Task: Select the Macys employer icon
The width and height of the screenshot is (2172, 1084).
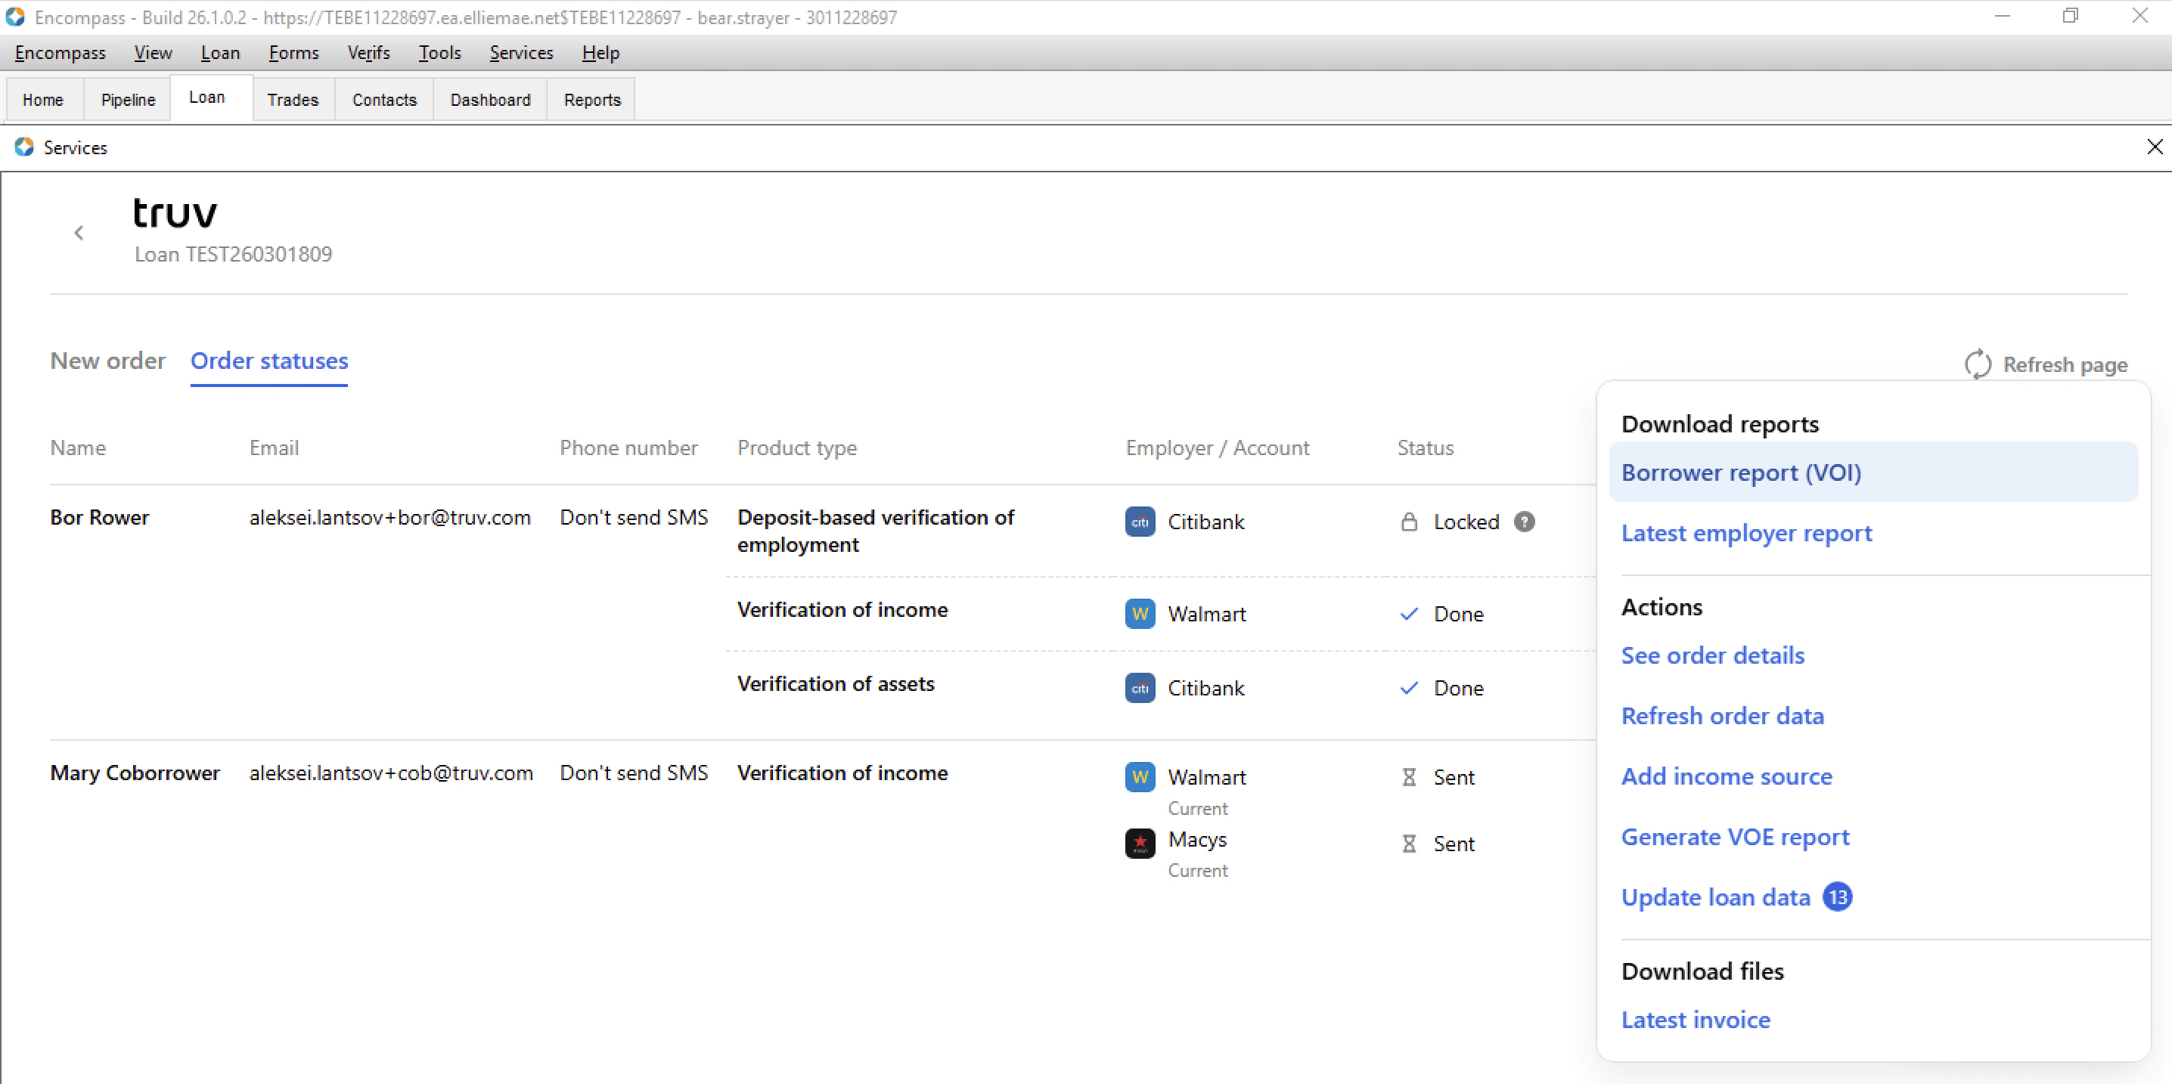Action: coord(1140,843)
